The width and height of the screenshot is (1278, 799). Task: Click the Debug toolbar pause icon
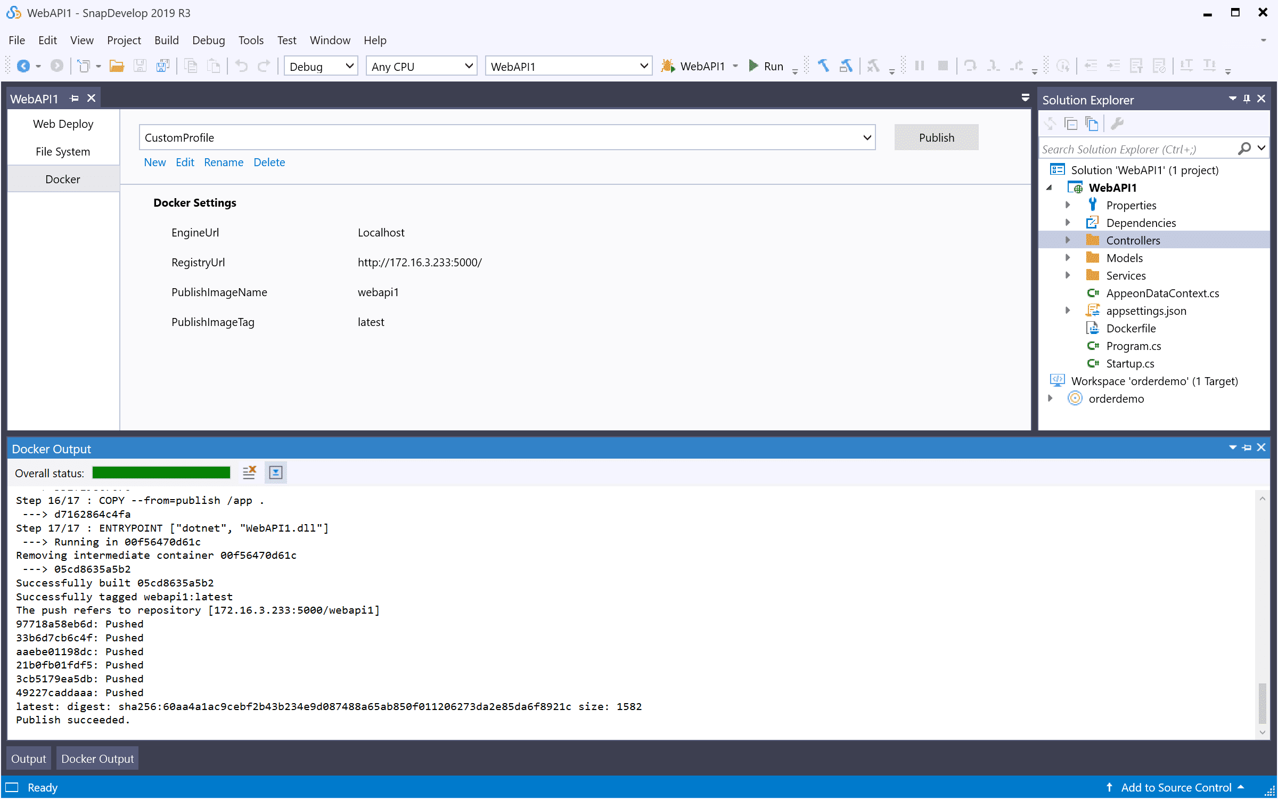[x=920, y=64]
